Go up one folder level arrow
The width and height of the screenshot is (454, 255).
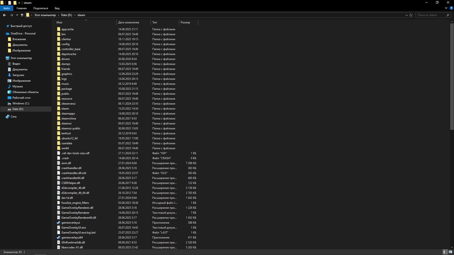22,15
